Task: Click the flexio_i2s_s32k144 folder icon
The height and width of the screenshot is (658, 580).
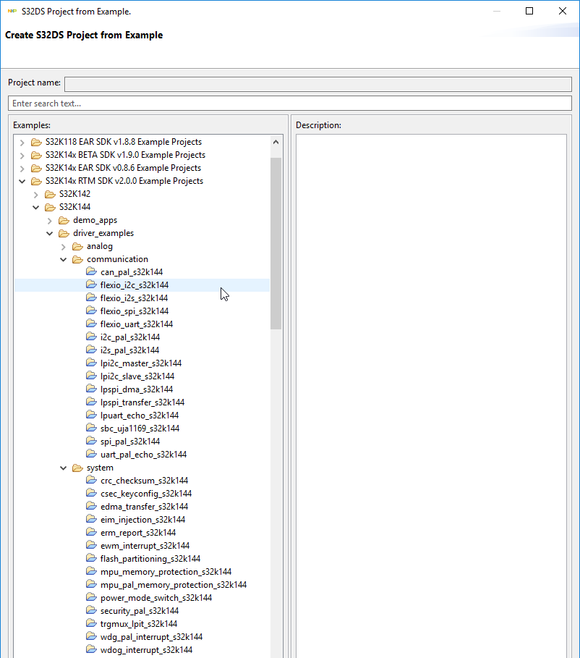Action: (91, 298)
